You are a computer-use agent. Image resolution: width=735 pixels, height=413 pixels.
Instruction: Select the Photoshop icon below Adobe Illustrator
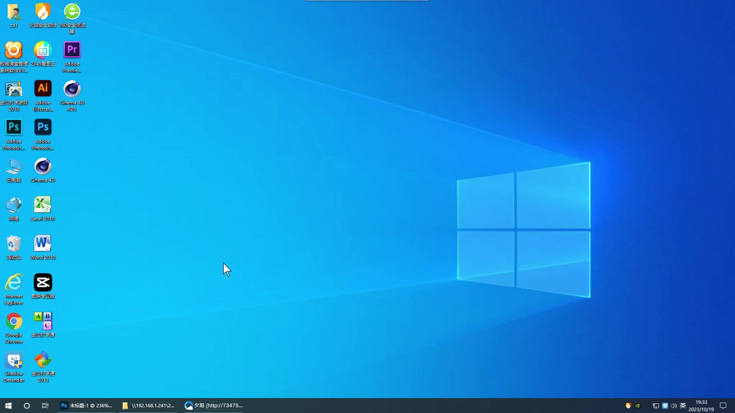[x=43, y=134]
